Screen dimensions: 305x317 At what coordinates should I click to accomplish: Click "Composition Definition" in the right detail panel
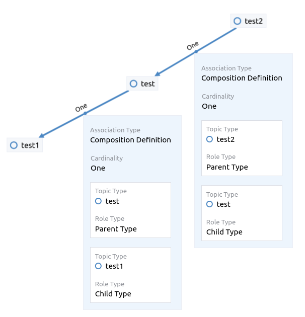click(242, 78)
